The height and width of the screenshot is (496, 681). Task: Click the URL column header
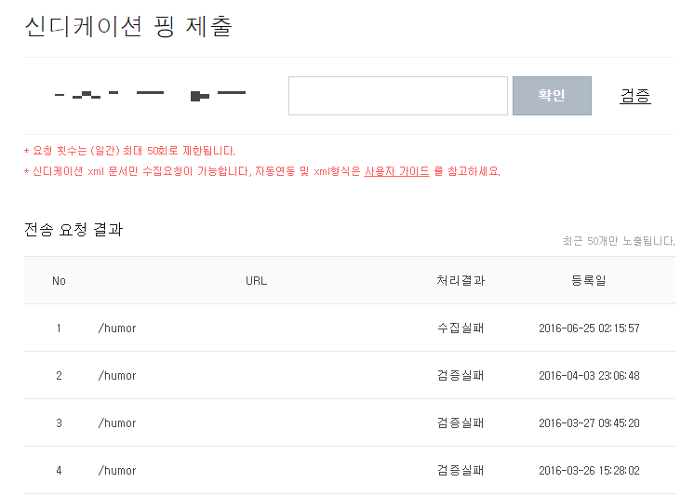click(x=256, y=280)
